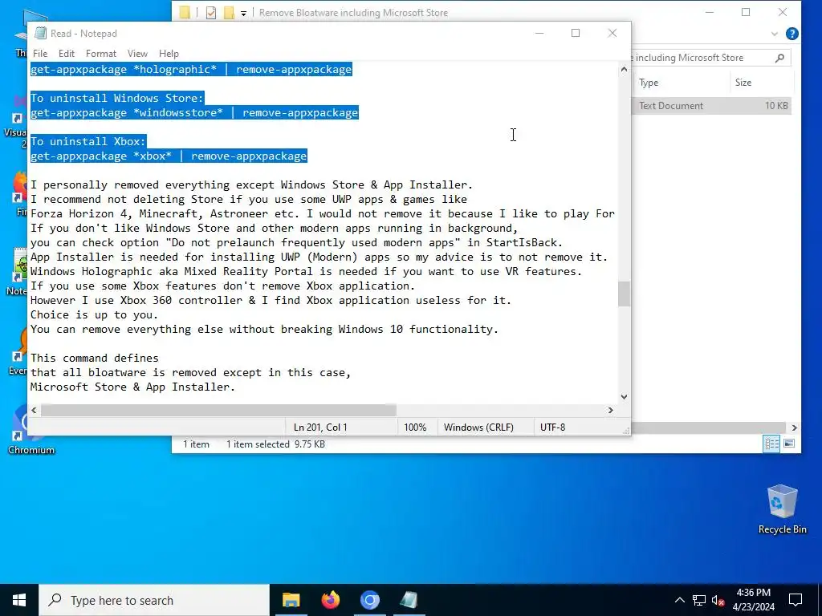Open Chromium from the taskbar
The height and width of the screenshot is (616, 822).
tap(369, 600)
